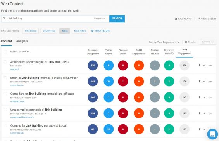Click the 91 Results count label
The width and height of the screenshot is (219, 141).
pos(190,42)
